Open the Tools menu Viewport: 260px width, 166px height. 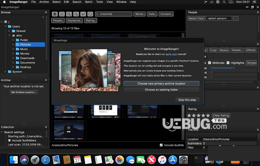(x=100, y=2)
